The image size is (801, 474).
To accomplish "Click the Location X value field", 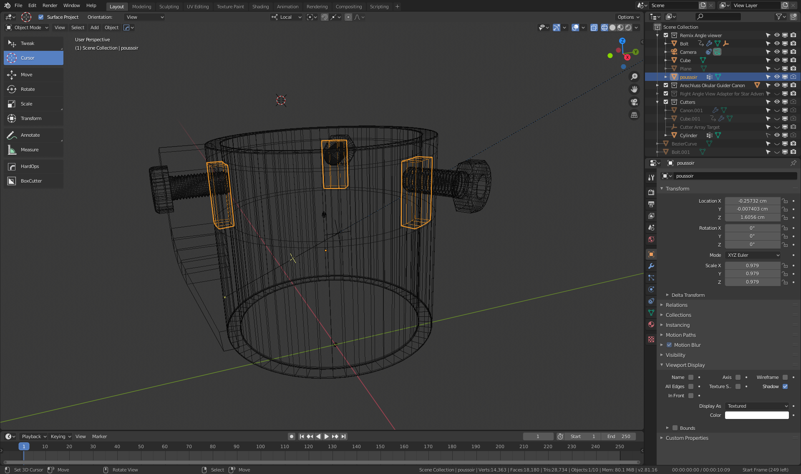I will click(x=752, y=201).
